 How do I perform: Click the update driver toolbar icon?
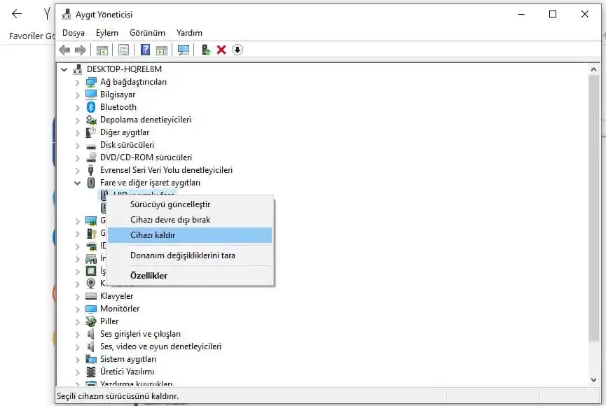click(205, 50)
